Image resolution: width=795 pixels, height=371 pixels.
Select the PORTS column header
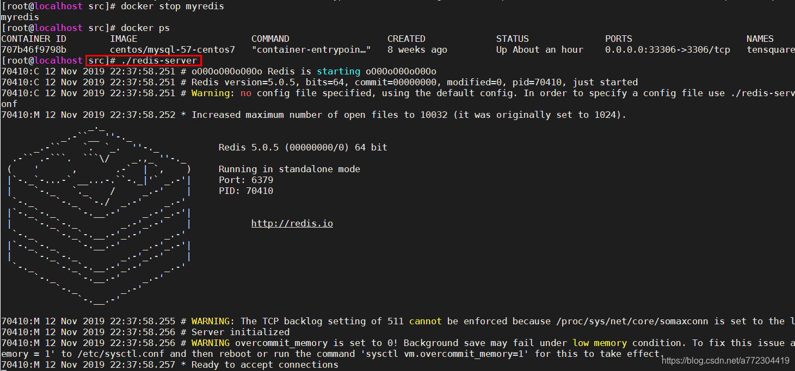tap(619, 39)
